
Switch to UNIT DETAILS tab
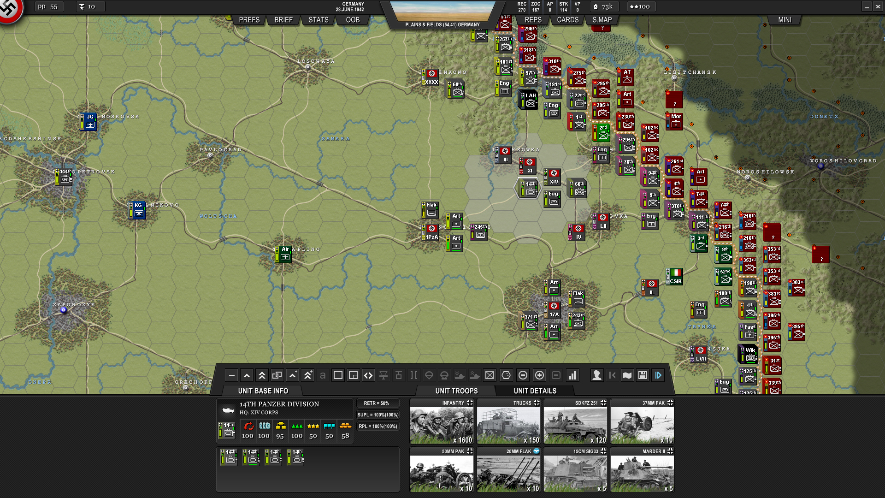[x=535, y=391]
